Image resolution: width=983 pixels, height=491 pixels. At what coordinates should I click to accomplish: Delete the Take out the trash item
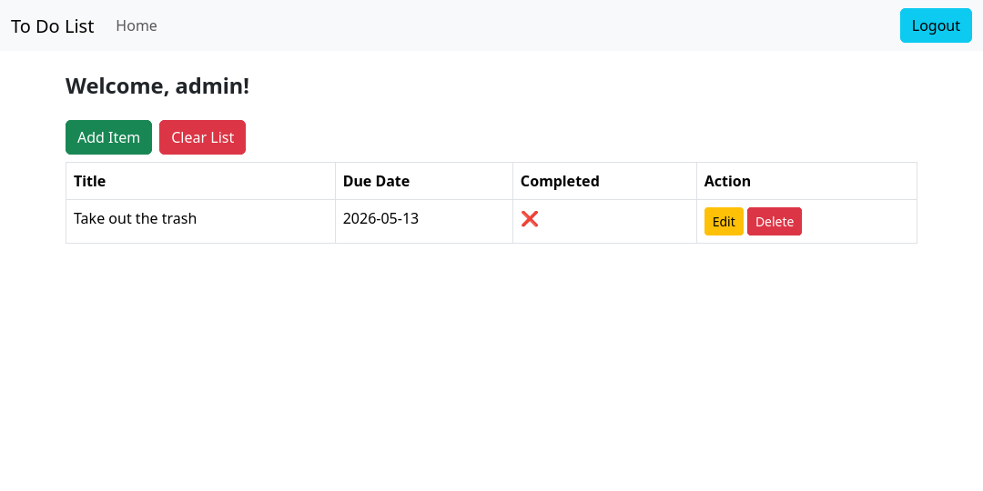775,222
